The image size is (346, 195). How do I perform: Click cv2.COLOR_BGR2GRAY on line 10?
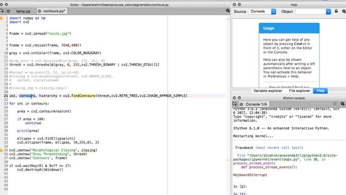coord(81,53)
